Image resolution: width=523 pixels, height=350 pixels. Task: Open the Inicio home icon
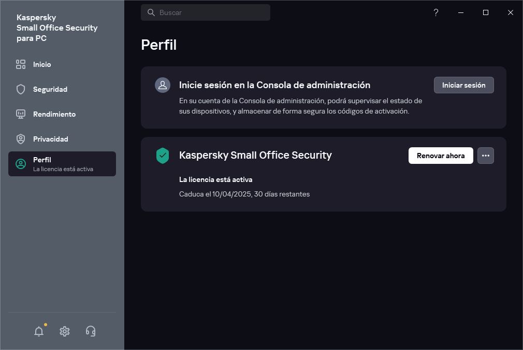pyautogui.click(x=21, y=64)
